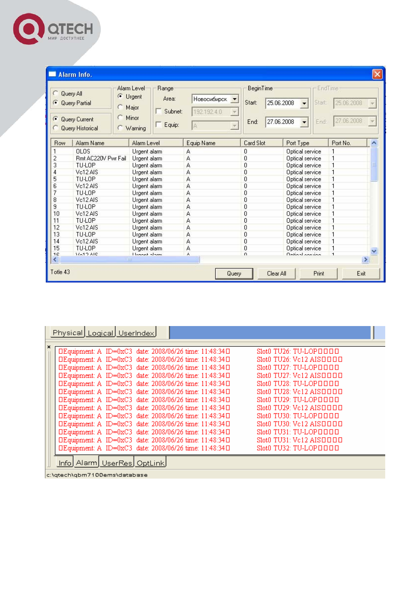Click the BeginTime End date field
Image resolution: width=420 pixels, height=594 pixels.
click(x=283, y=122)
